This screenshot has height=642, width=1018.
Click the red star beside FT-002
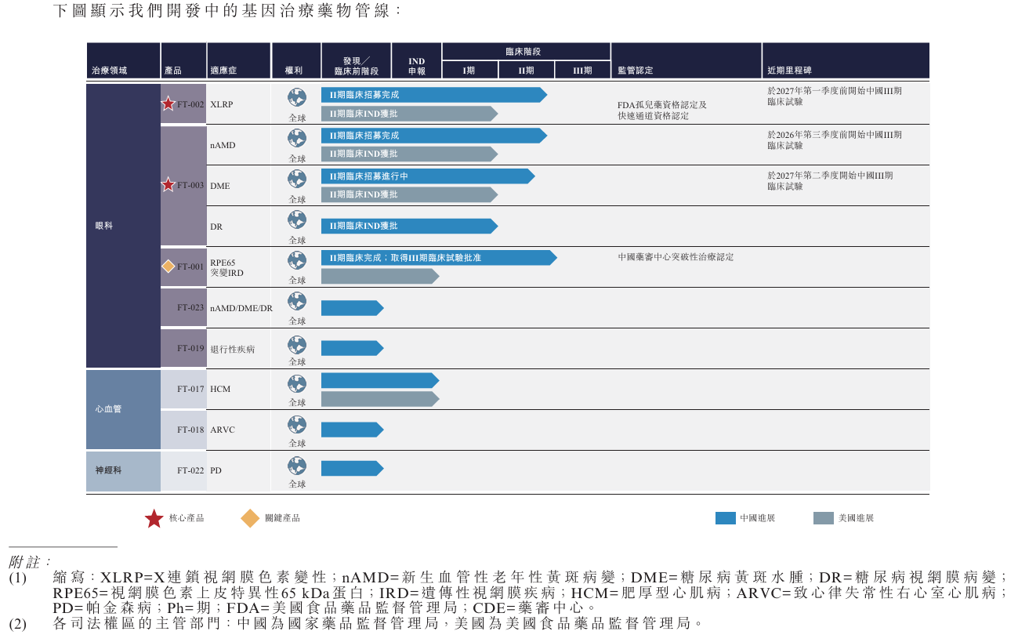(168, 103)
